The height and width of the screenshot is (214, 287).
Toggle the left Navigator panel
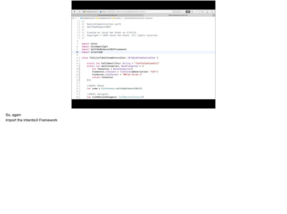click(203, 12)
